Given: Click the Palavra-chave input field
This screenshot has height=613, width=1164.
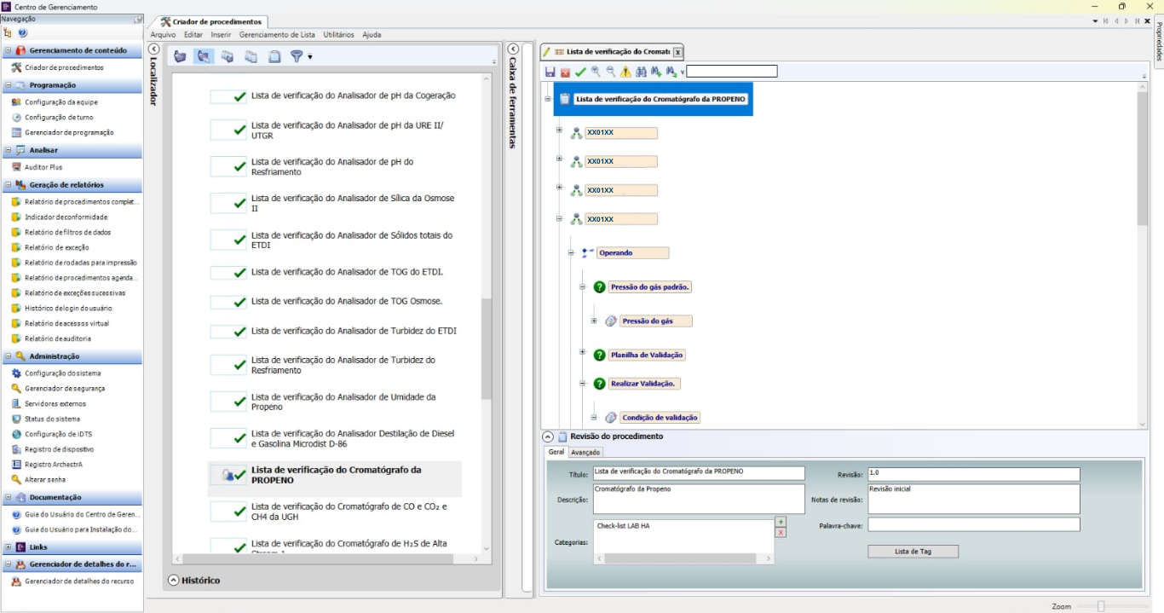Looking at the screenshot, I should tap(972, 524).
